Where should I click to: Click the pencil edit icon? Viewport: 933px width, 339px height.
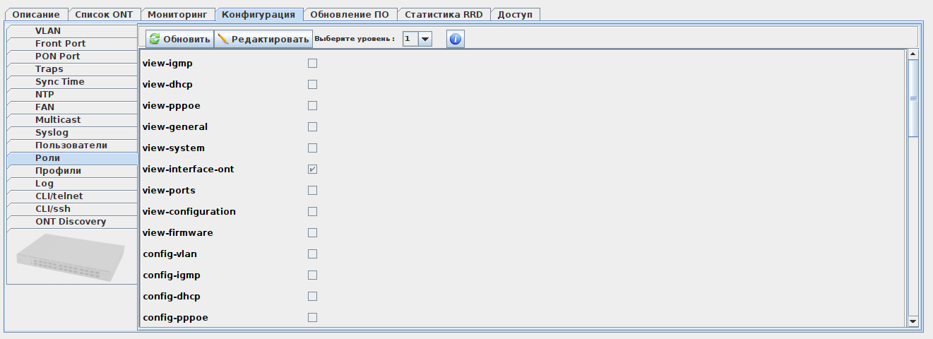(223, 40)
